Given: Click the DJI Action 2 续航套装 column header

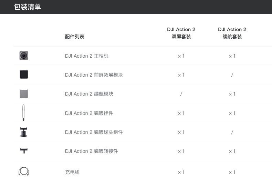Looking at the screenshot, I should 232,33.
